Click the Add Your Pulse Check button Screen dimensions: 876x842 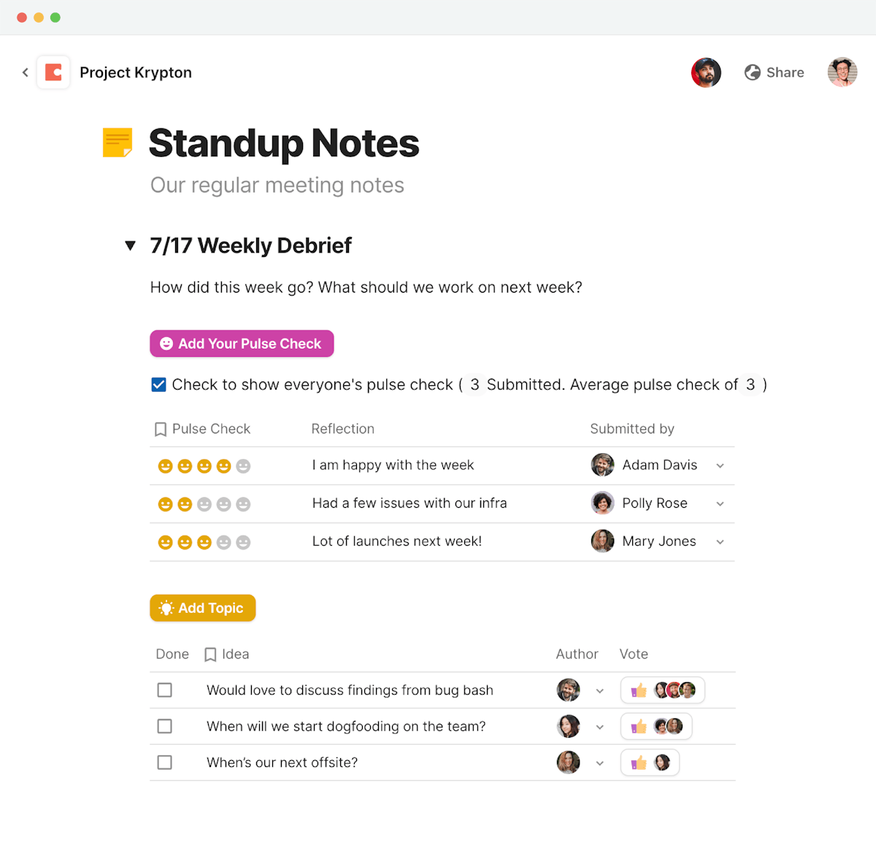tap(242, 344)
